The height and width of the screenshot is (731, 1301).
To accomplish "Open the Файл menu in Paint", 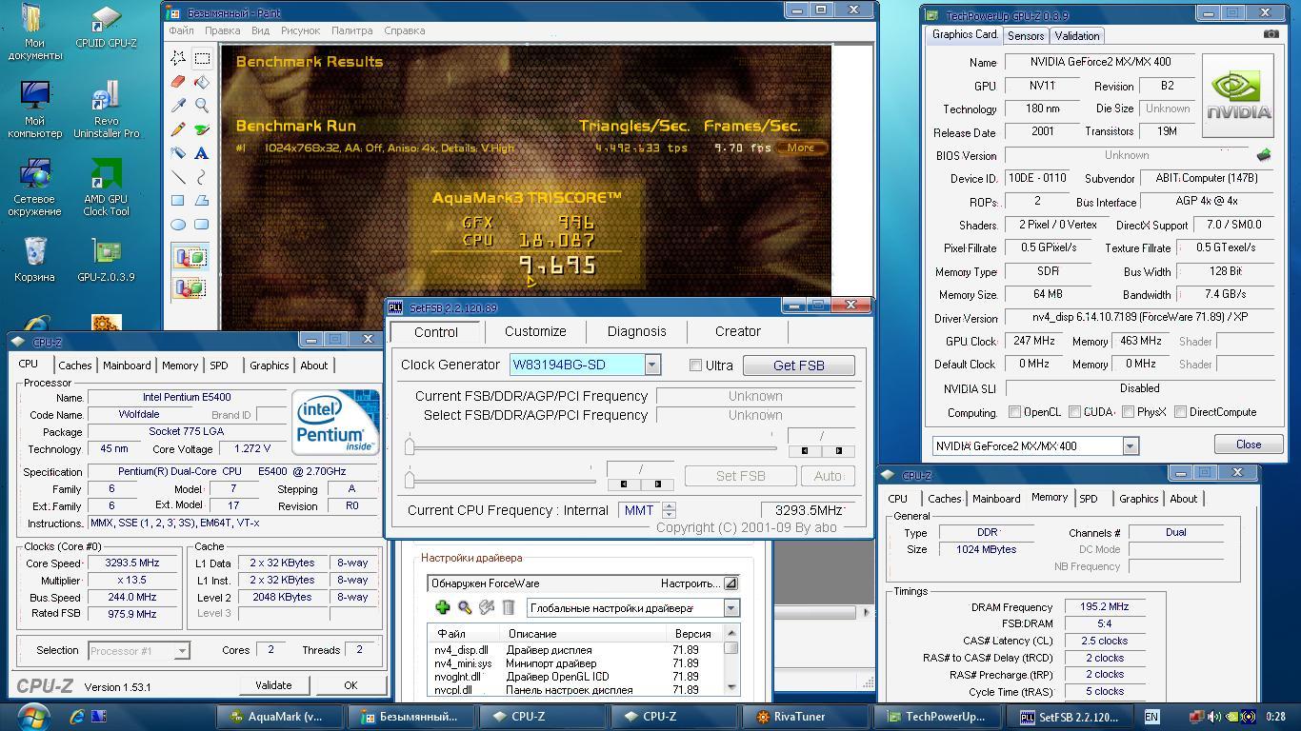I will [181, 30].
